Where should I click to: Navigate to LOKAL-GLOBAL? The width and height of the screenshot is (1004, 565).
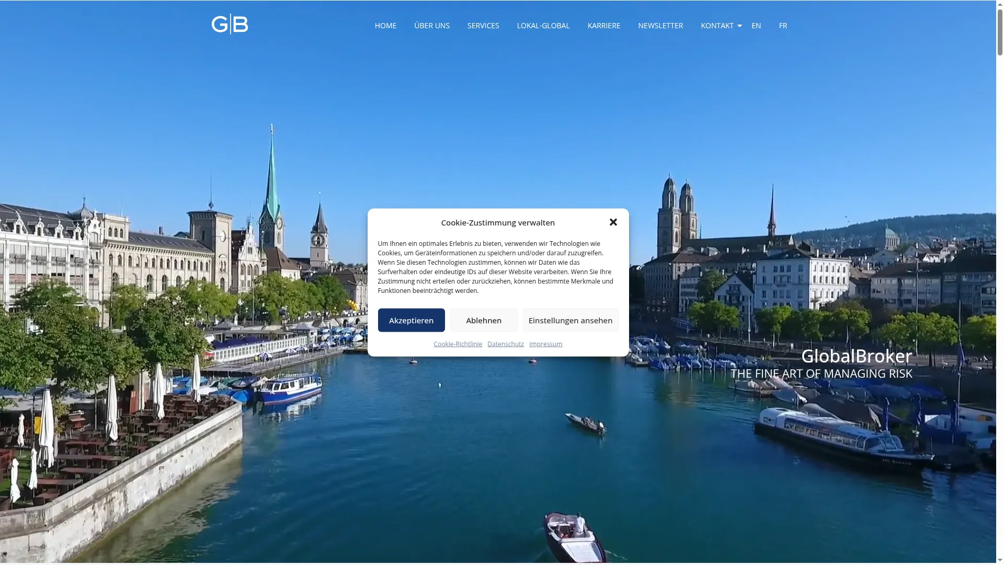[543, 26]
